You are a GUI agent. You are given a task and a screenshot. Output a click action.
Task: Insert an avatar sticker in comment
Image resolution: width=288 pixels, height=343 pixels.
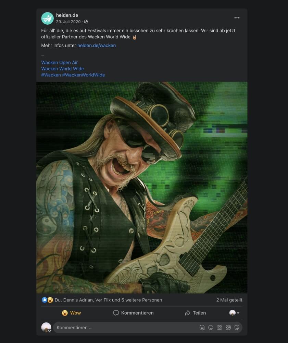(202, 328)
